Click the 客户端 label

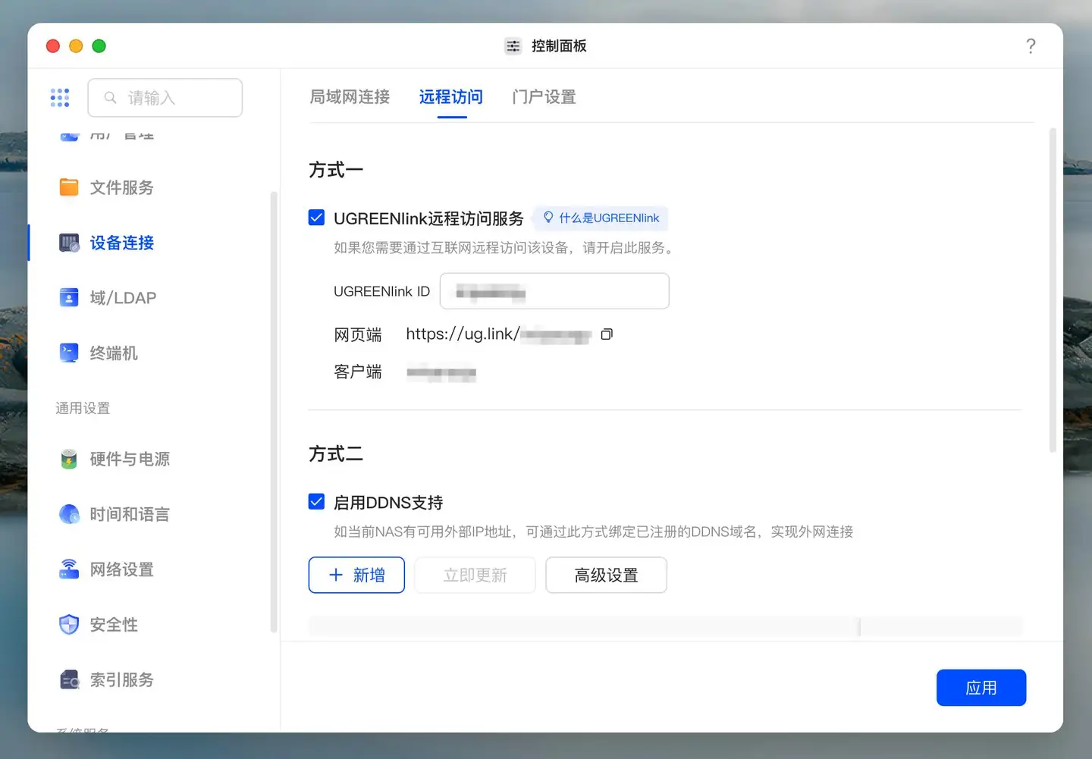coord(358,372)
